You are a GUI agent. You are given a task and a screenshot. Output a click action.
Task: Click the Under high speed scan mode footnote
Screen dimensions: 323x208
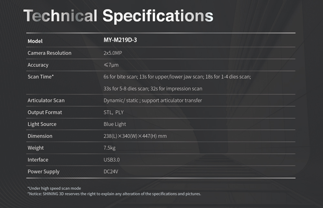point(54,188)
